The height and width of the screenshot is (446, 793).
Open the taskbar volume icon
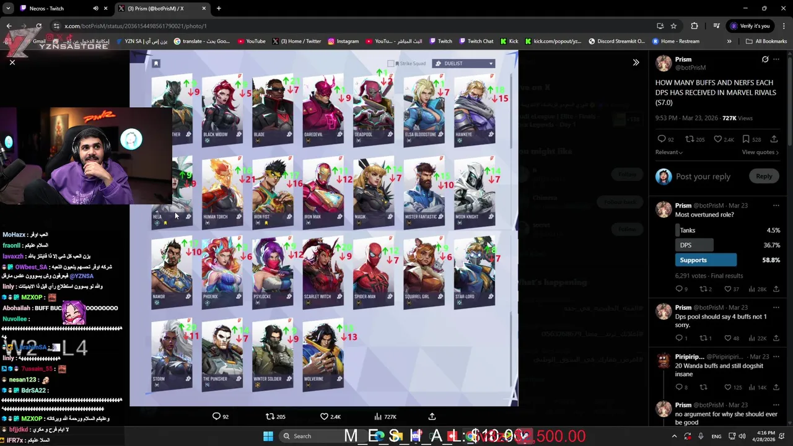pos(742,436)
